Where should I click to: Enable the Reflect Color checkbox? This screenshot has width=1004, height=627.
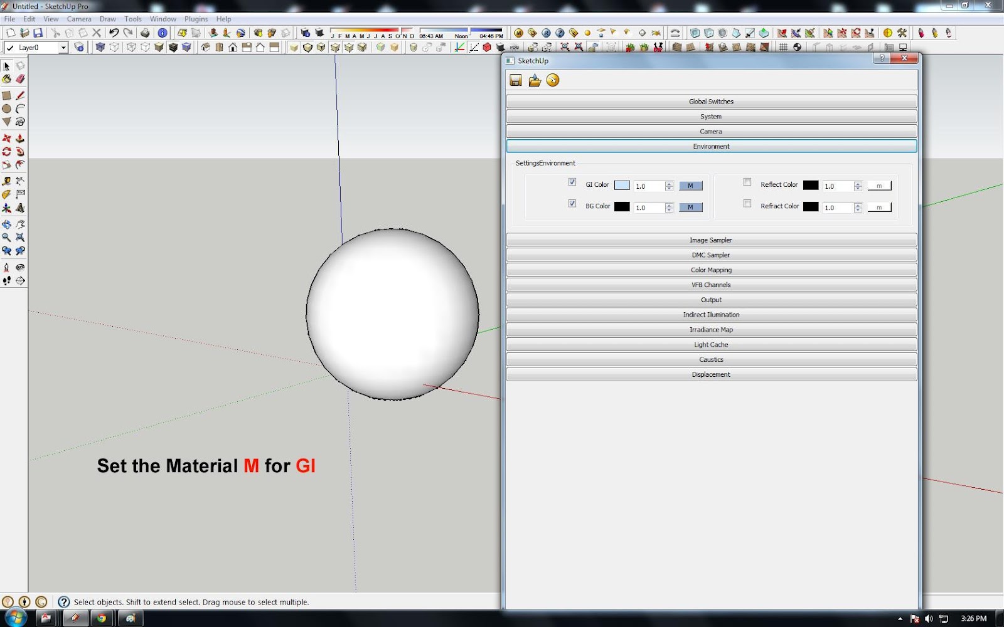(747, 181)
